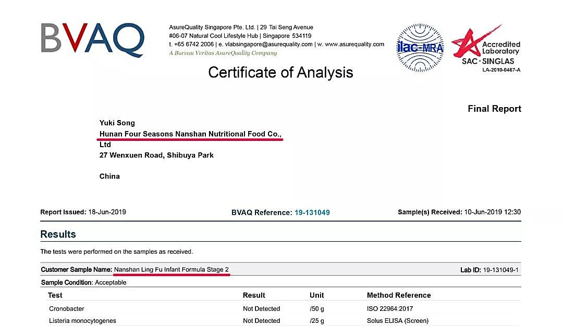
Task: Click the Unit column header
Action: (317, 295)
